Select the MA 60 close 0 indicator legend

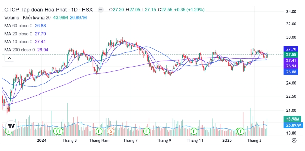click(18, 26)
